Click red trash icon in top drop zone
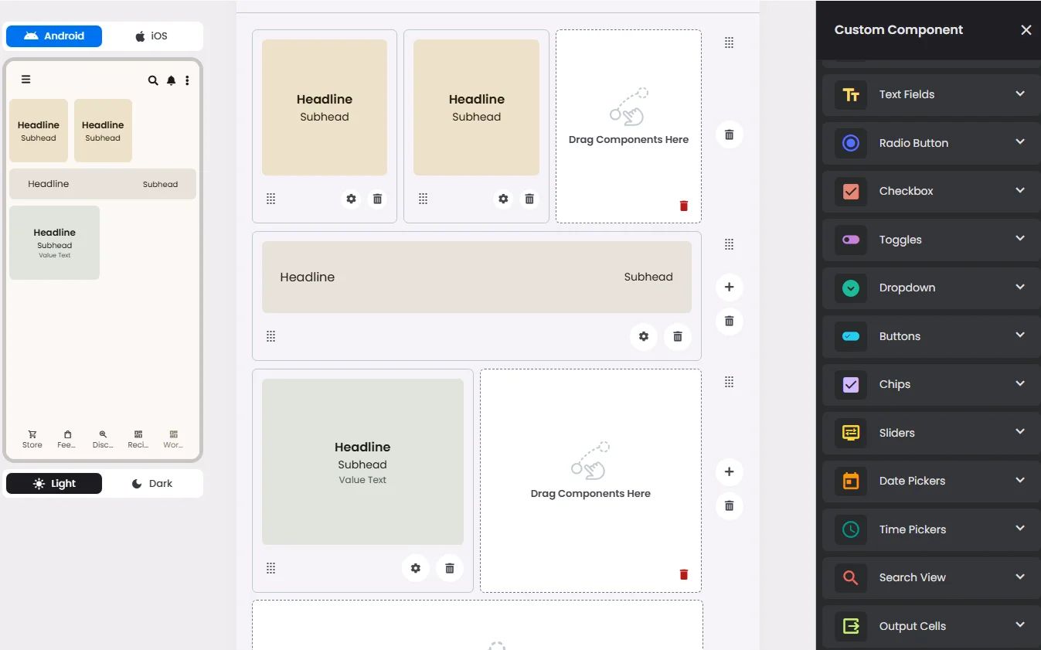1041x650 pixels. point(683,206)
